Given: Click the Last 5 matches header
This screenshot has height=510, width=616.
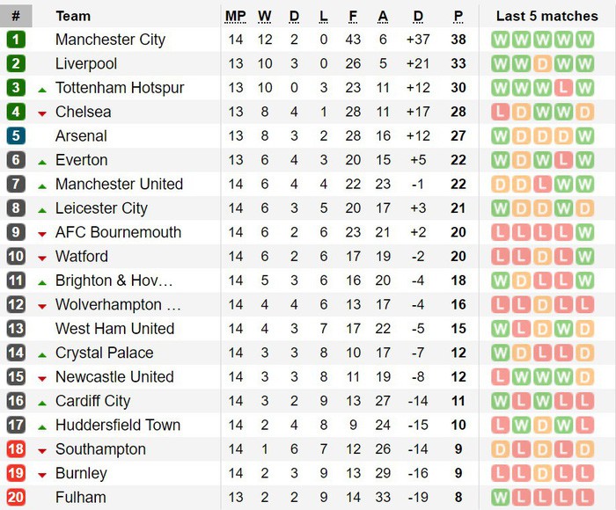Looking at the screenshot, I should pyautogui.click(x=546, y=16).
